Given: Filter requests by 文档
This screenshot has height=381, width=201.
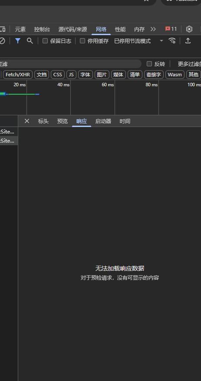Looking at the screenshot, I should click(x=42, y=75).
